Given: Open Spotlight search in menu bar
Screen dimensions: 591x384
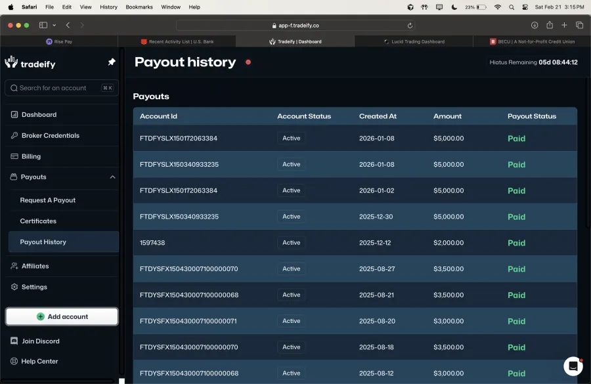Looking at the screenshot, I should 512,7.
